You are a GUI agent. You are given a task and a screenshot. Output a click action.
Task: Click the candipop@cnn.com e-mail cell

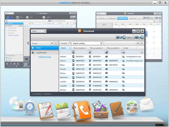click(134, 57)
